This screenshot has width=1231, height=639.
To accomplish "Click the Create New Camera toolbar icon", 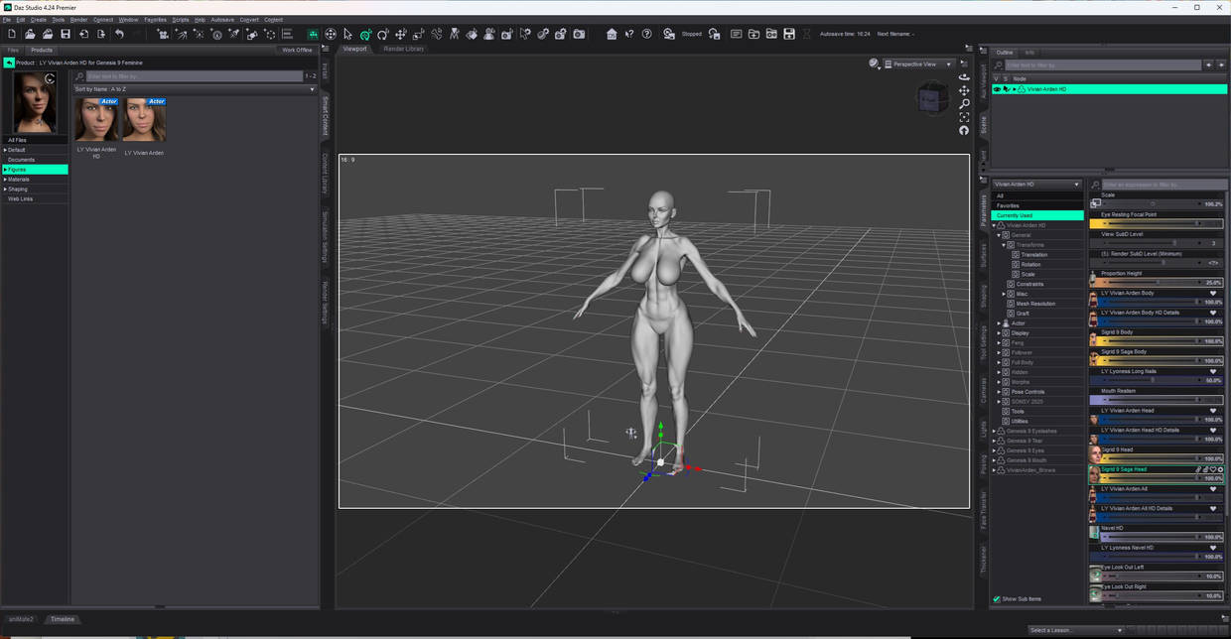I will point(163,34).
